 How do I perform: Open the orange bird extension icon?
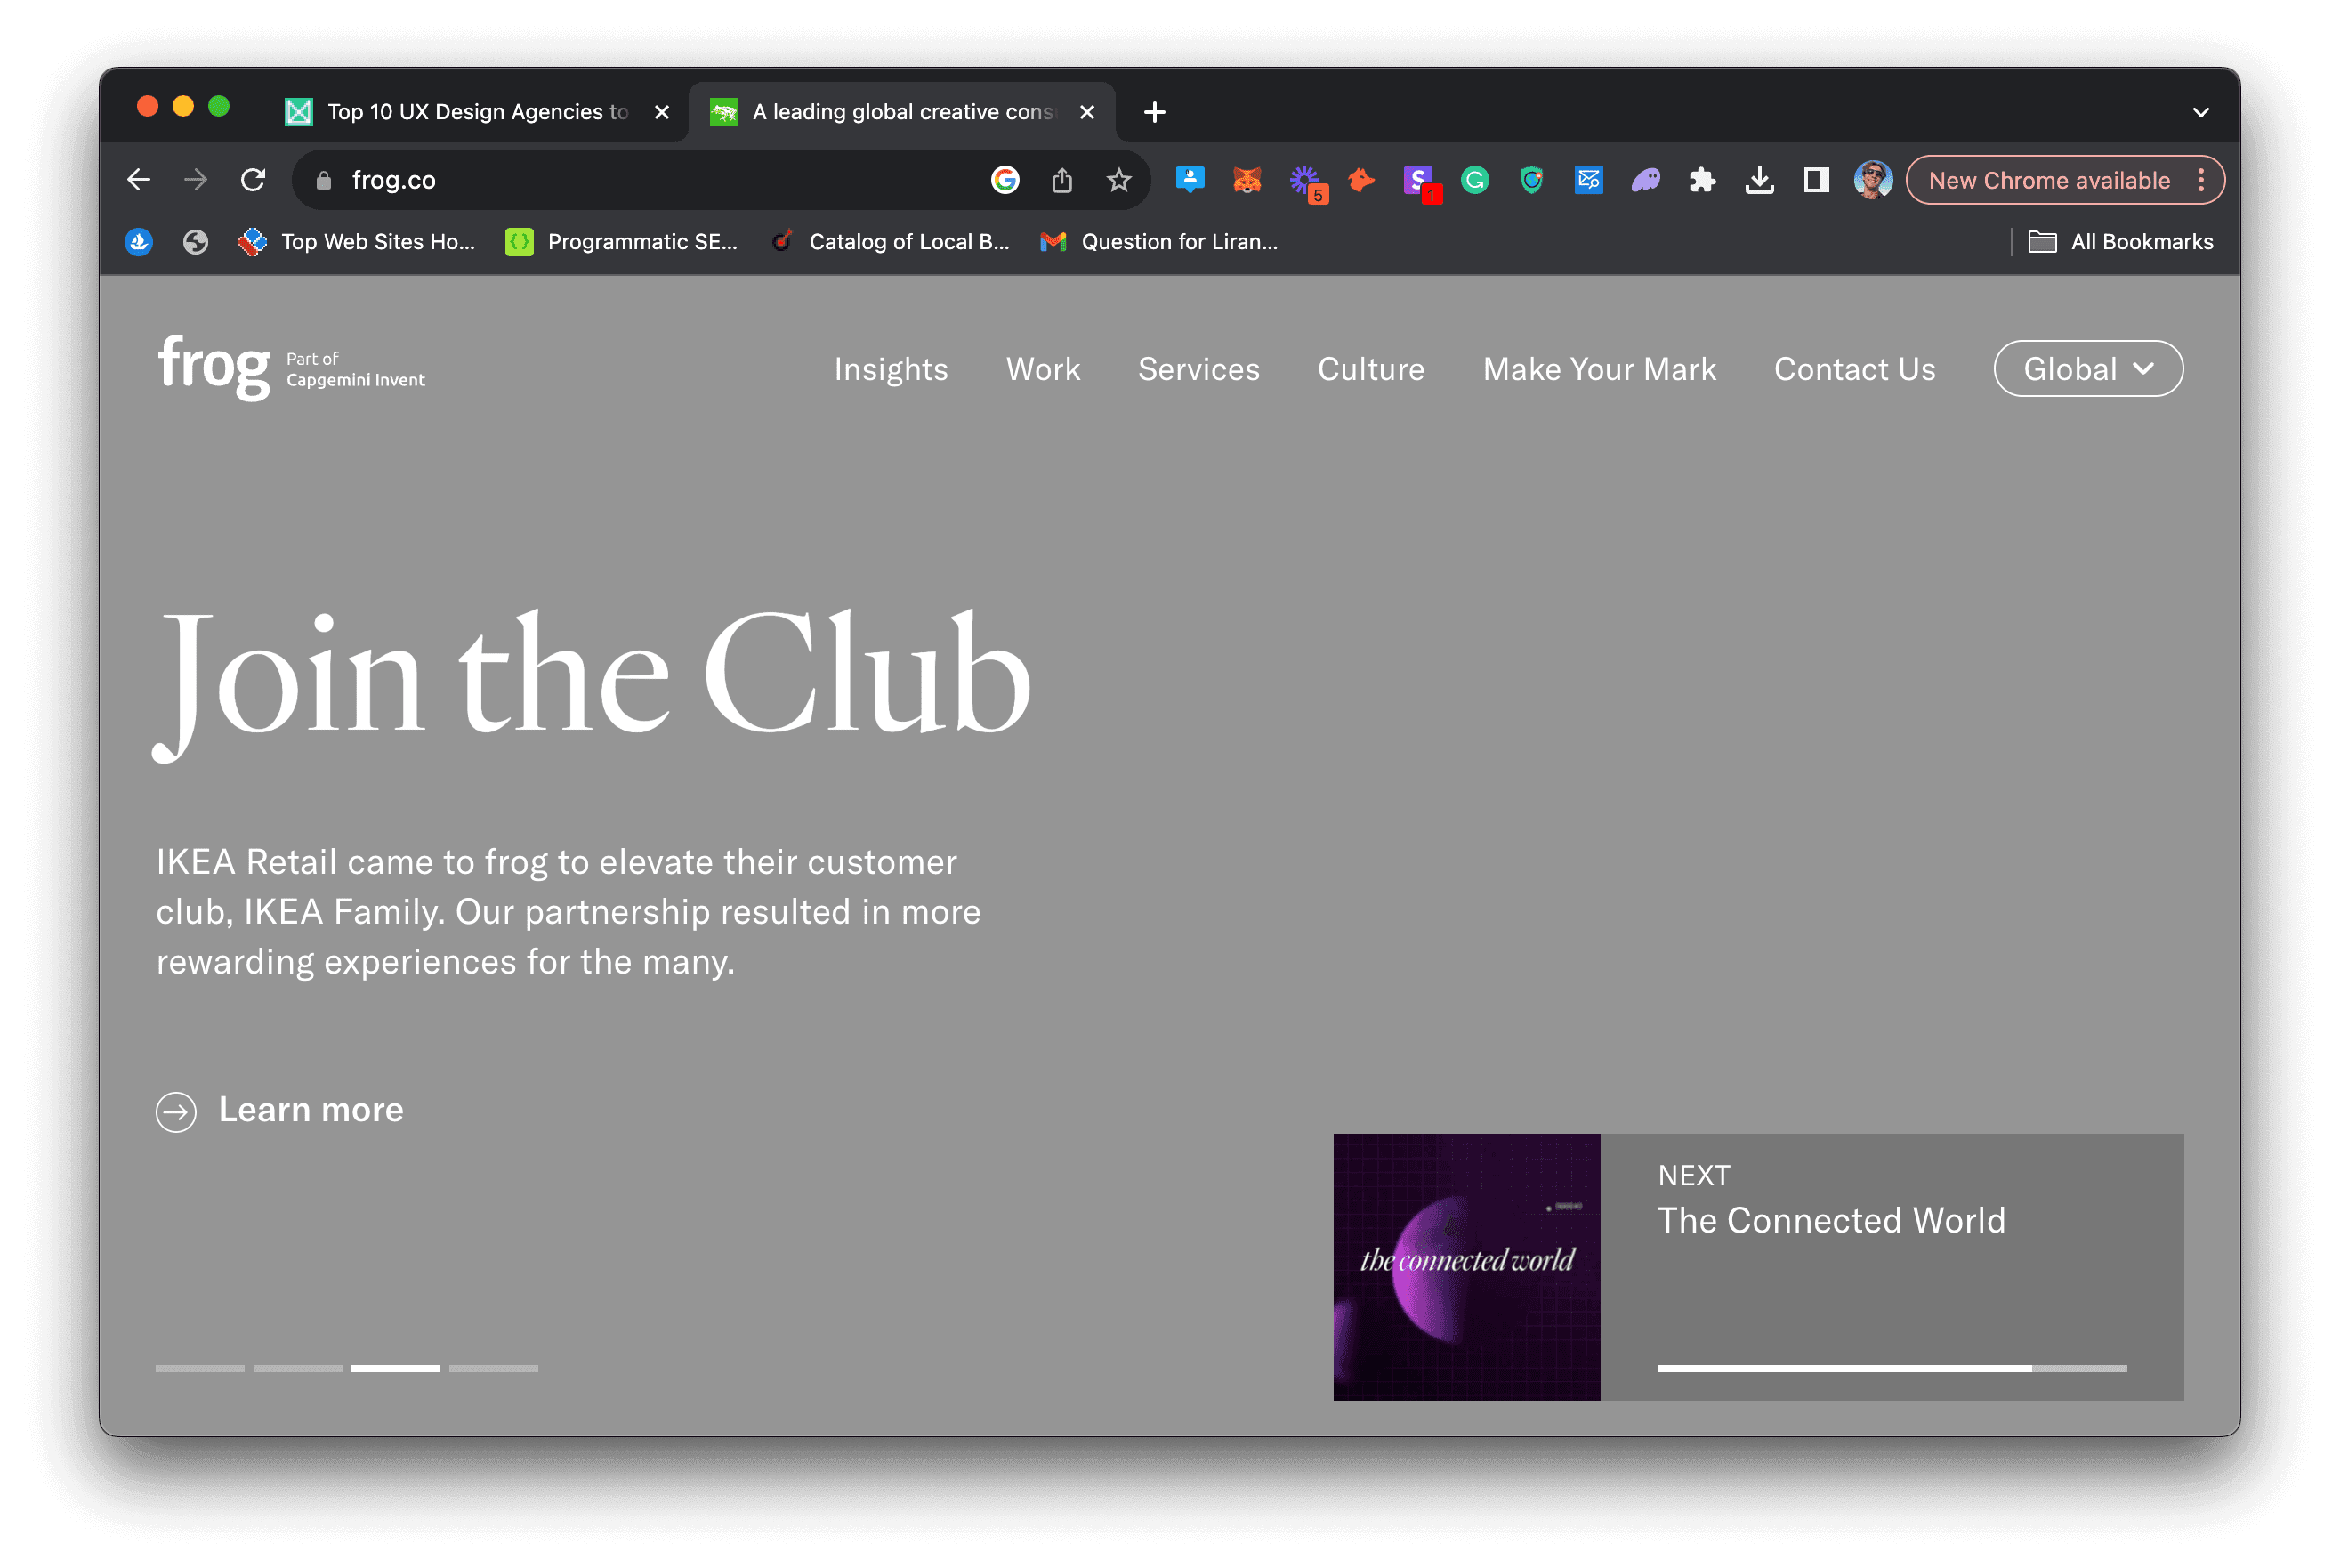tap(1360, 180)
